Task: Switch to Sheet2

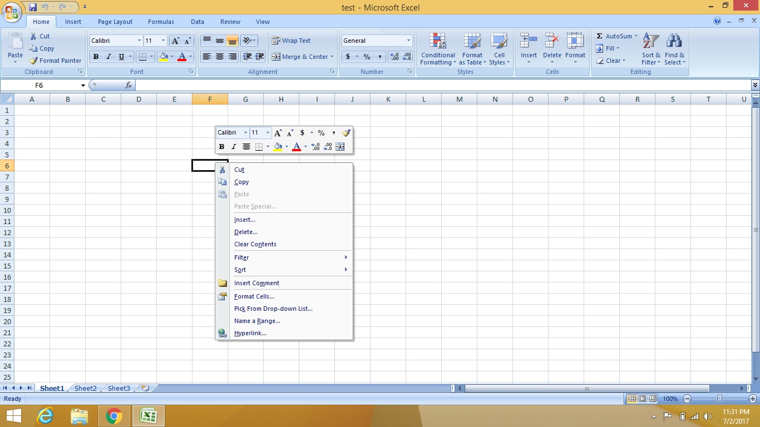Action: 85,388
